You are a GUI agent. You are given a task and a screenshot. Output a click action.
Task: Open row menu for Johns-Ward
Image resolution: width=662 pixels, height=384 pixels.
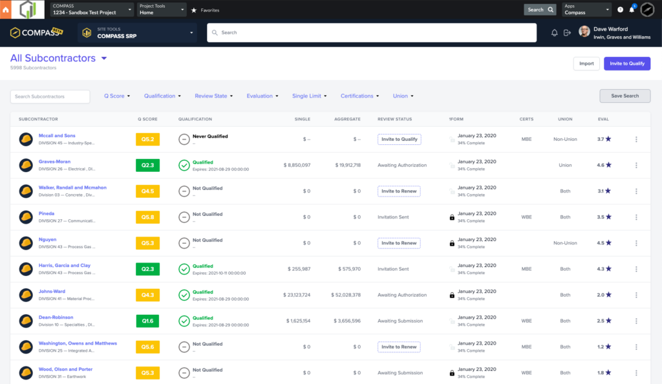[x=636, y=295]
